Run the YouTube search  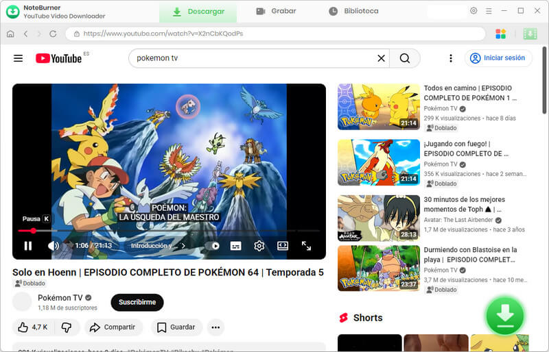(405, 58)
